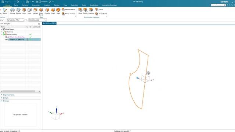Screen dimensions: 235x132
Task: Open the Assemblies ribbon tab
Action: (x=36, y=5)
